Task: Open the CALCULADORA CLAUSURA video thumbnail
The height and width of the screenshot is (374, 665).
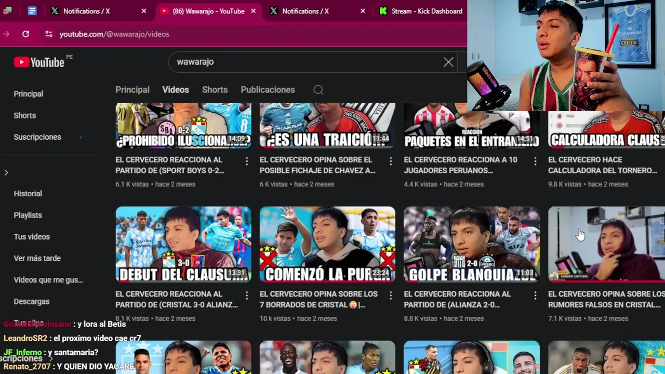Action: click(x=606, y=129)
